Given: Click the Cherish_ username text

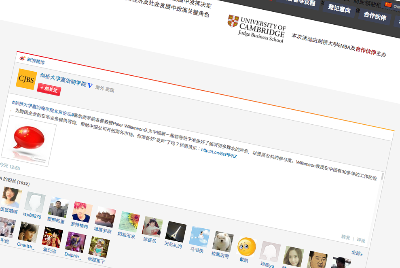Looking at the screenshot, I should pyautogui.click(x=25, y=246).
